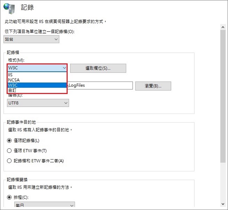Click the 選取欄位 button
Screen dimensions: 228x210
click(x=98, y=68)
